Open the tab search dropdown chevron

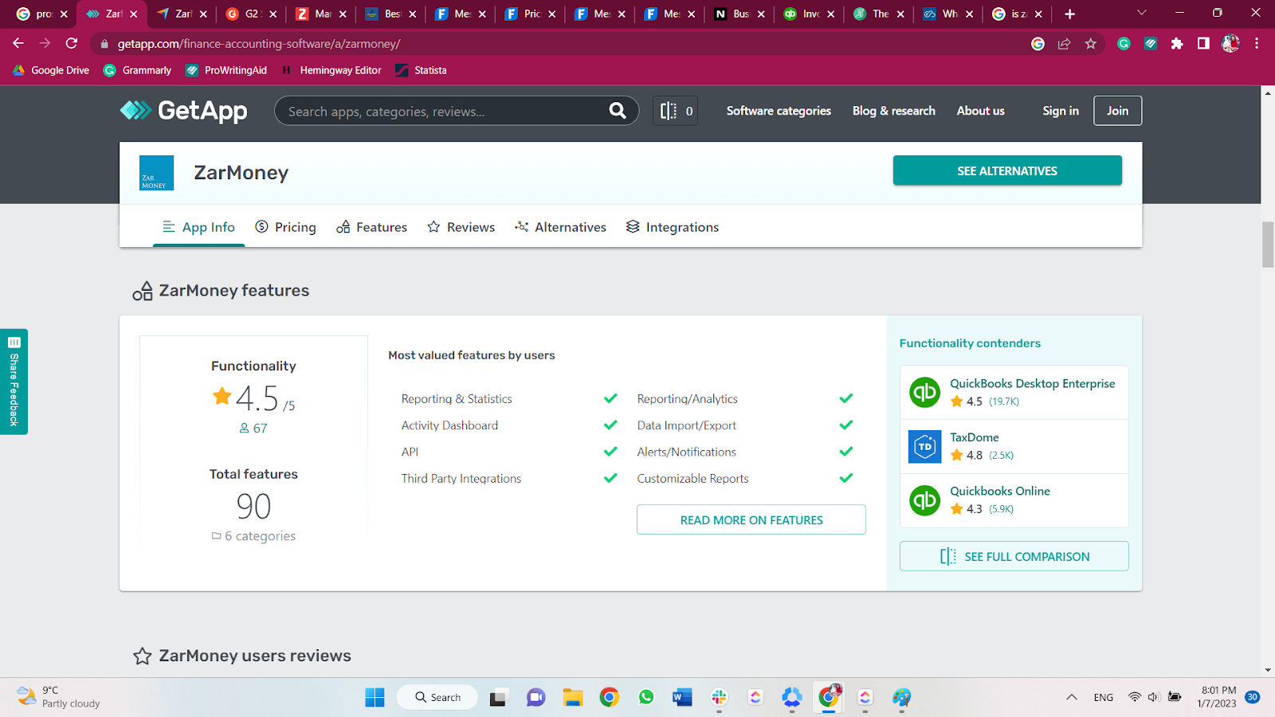pos(1141,13)
